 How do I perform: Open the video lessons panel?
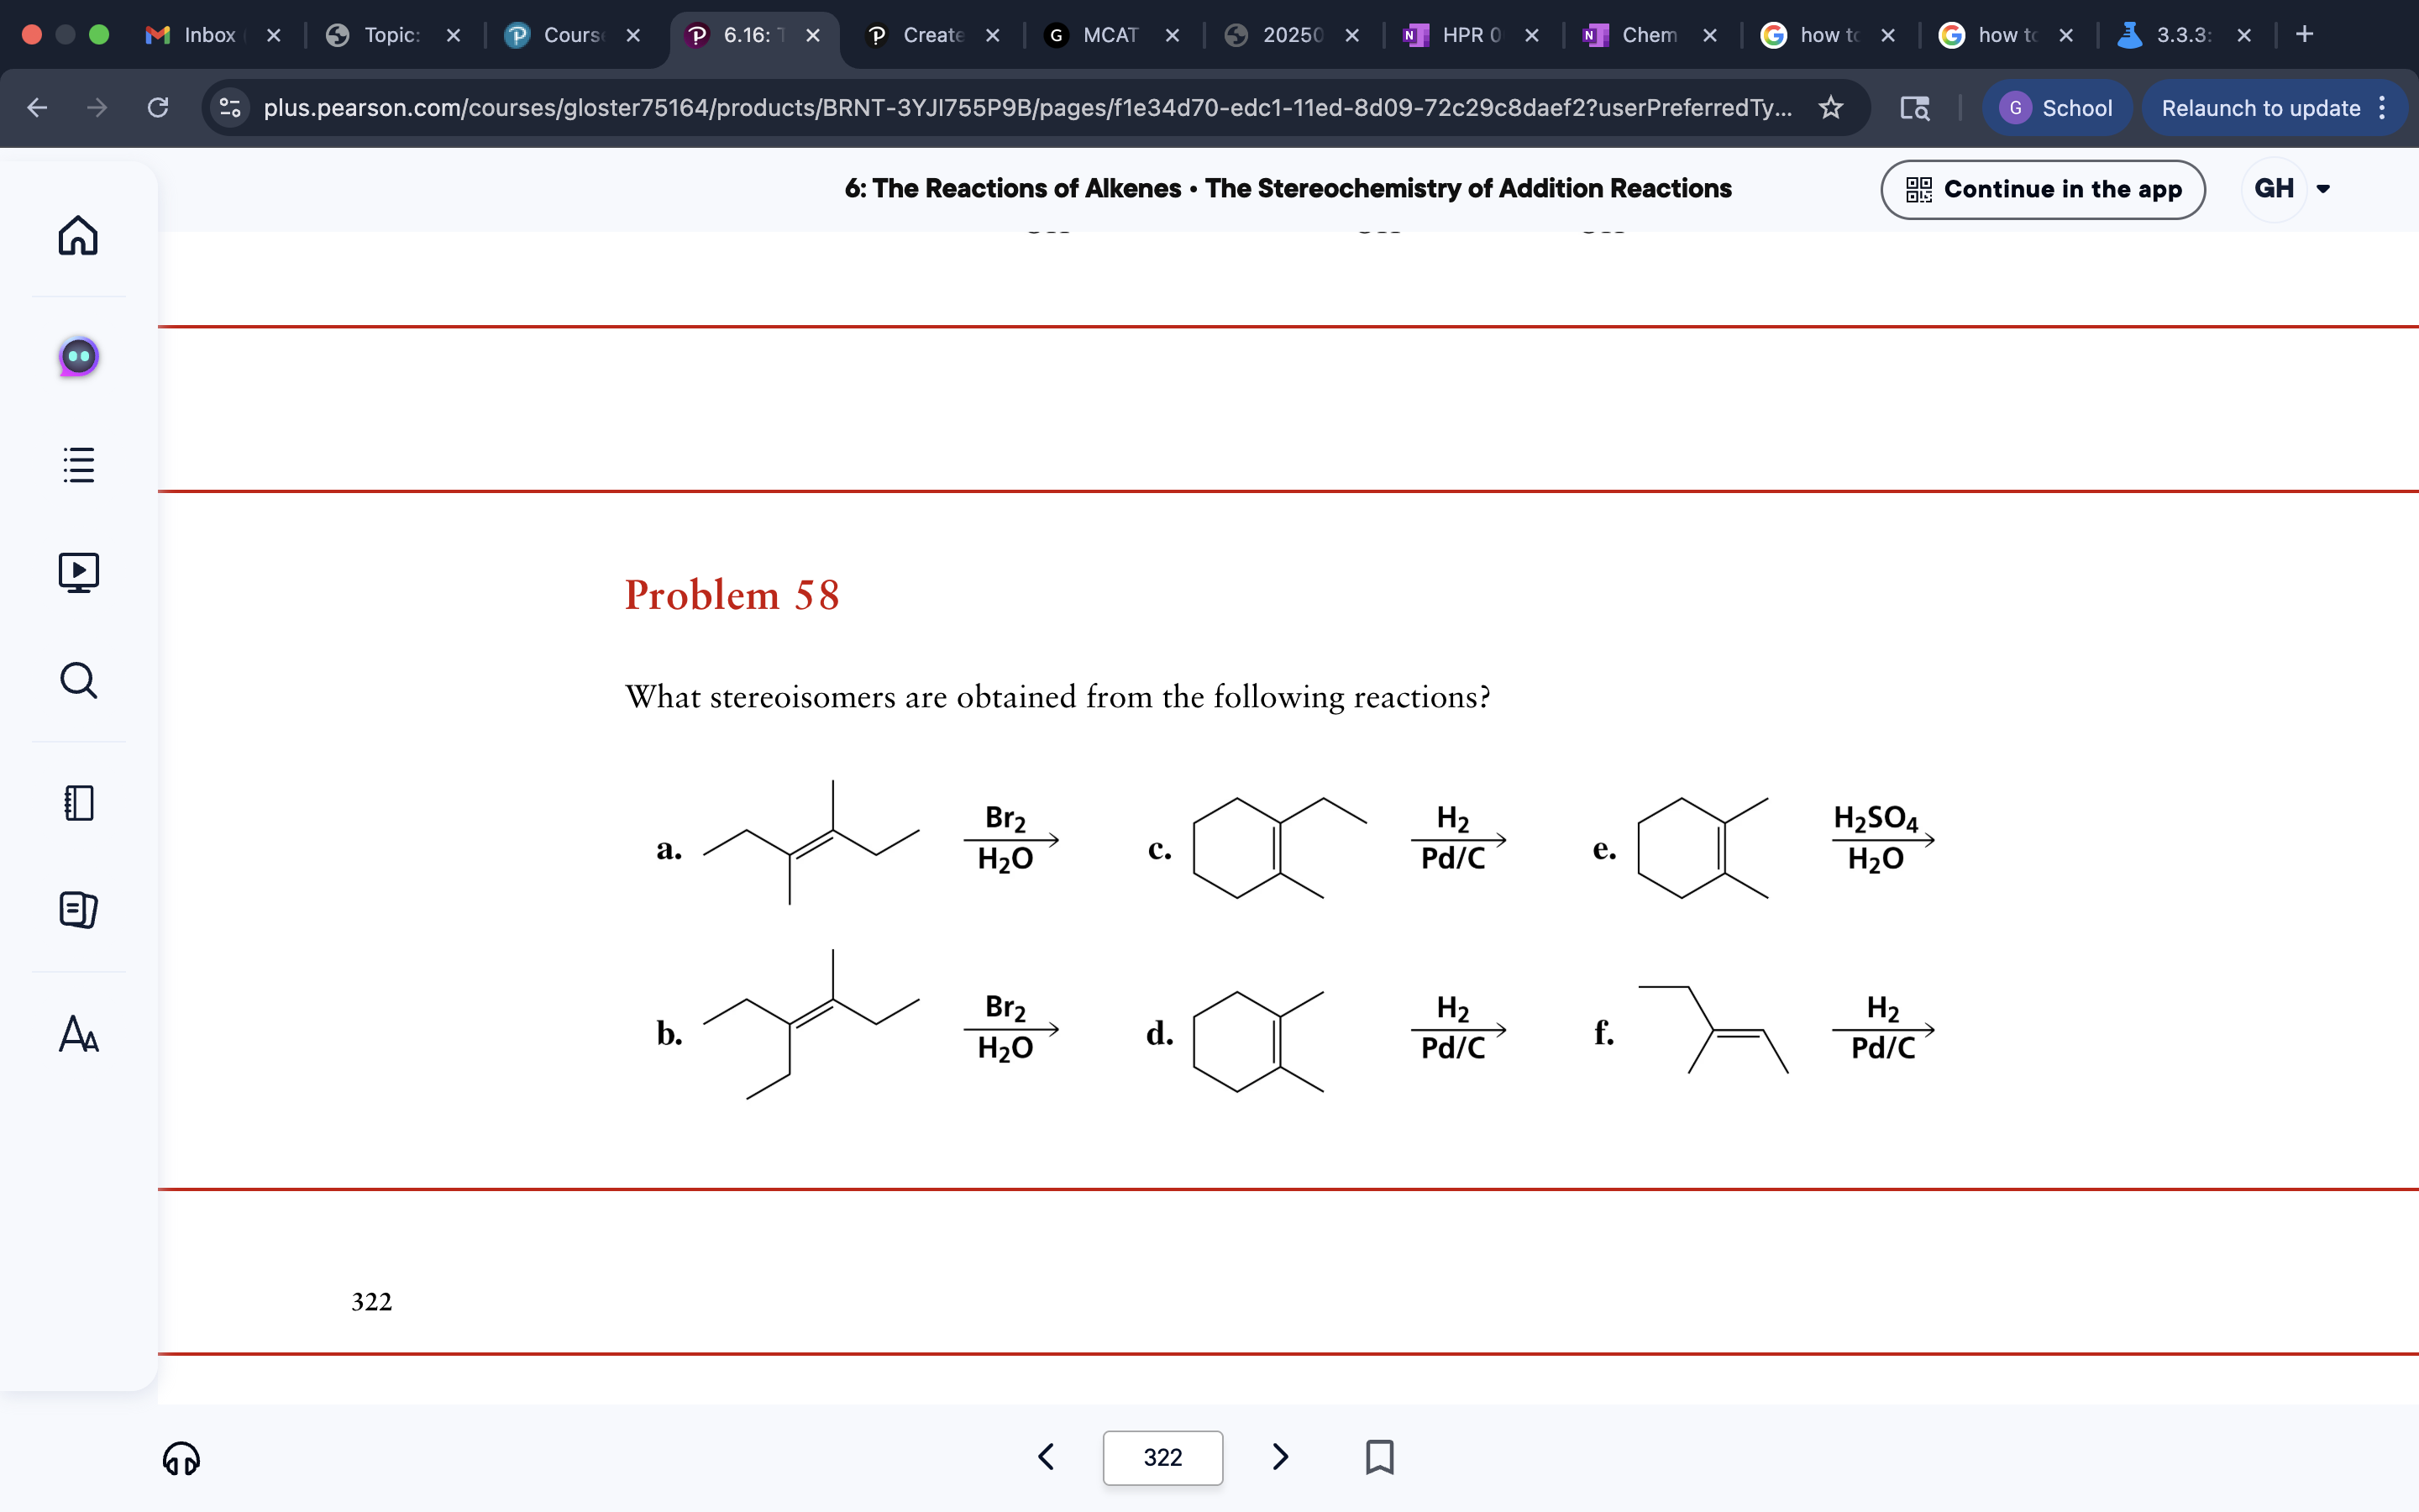(x=77, y=572)
